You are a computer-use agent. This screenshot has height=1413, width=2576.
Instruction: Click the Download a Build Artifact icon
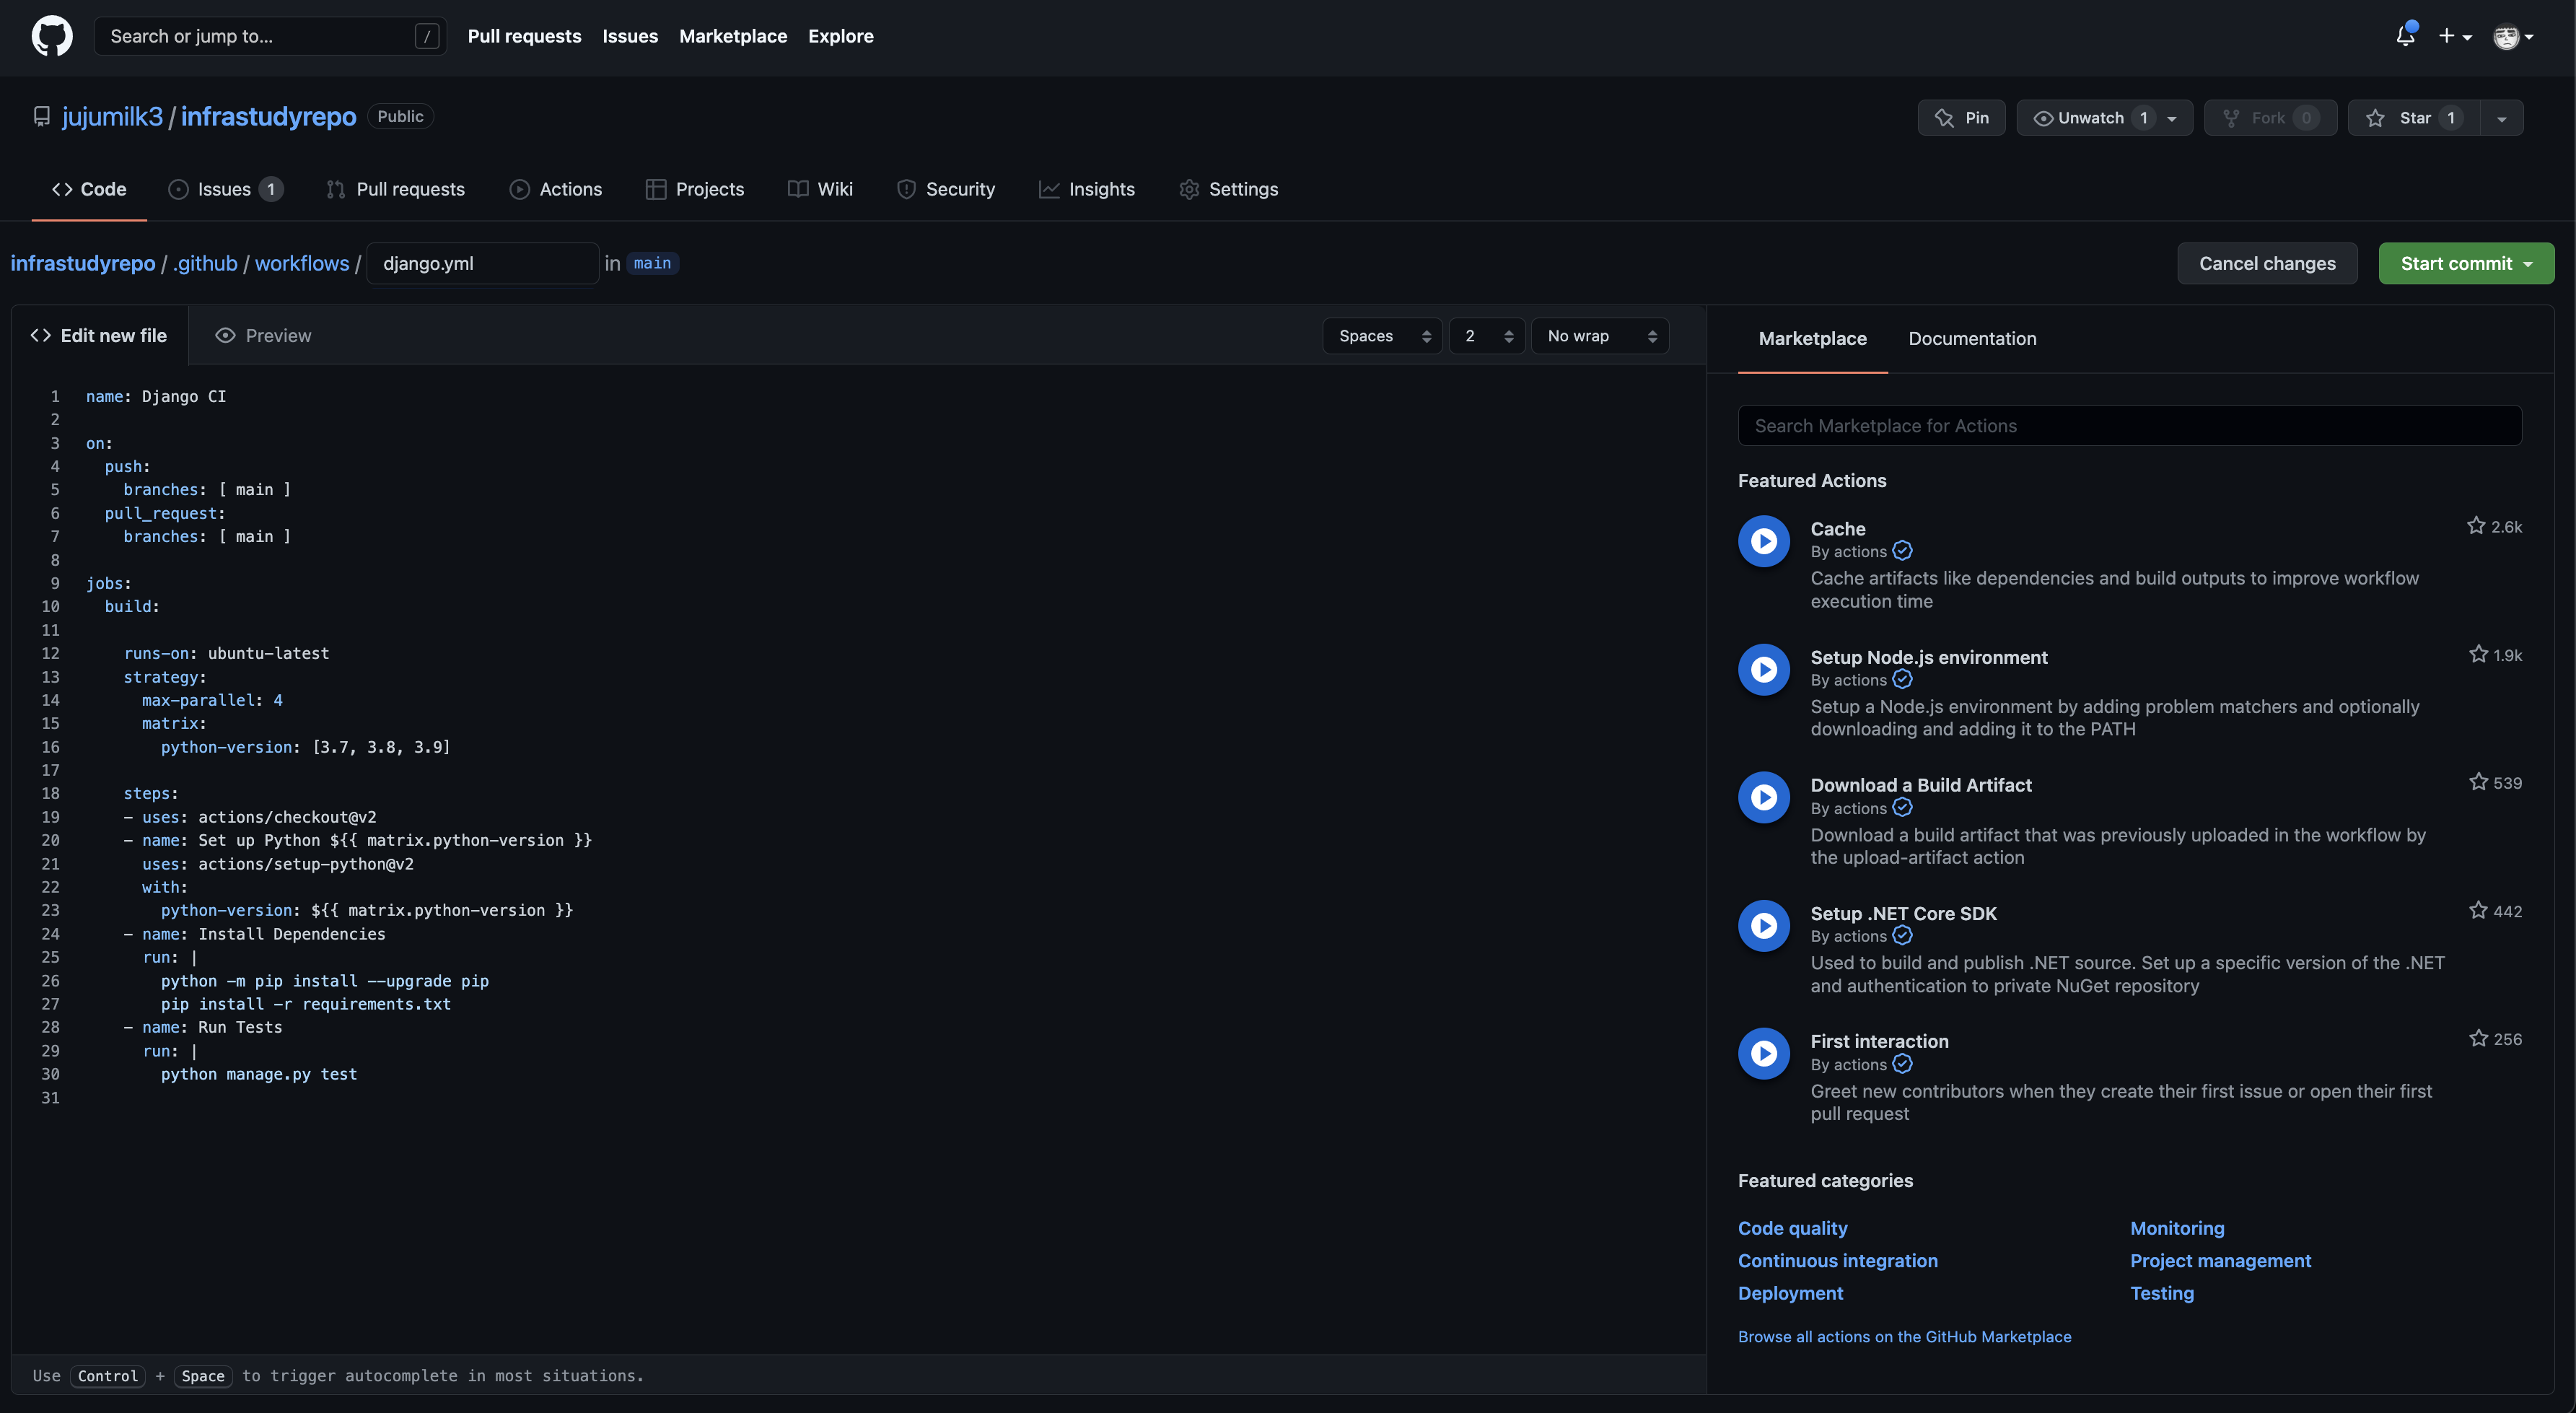(1763, 797)
